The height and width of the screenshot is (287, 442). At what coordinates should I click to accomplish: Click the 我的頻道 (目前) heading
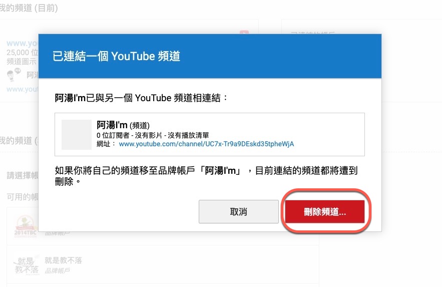[x=28, y=8]
